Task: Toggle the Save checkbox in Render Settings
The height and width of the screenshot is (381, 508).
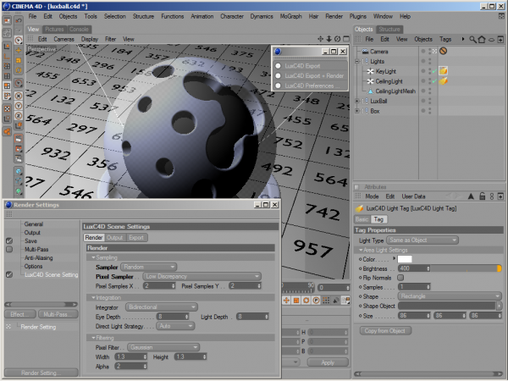Action: pyautogui.click(x=9, y=241)
